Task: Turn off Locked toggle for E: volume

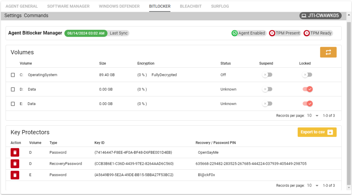Action: coord(308,104)
